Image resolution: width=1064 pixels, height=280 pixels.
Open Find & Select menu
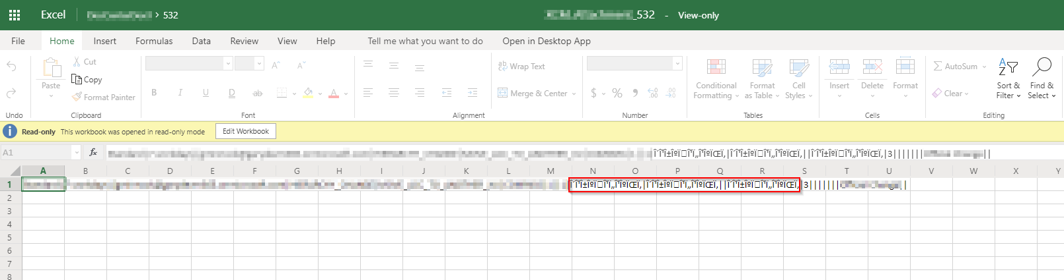(1042, 78)
